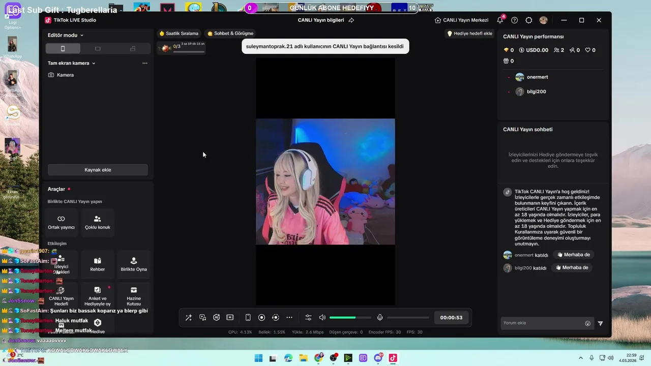Open Microsoft Edge from the taskbar

click(x=288, y=358)
